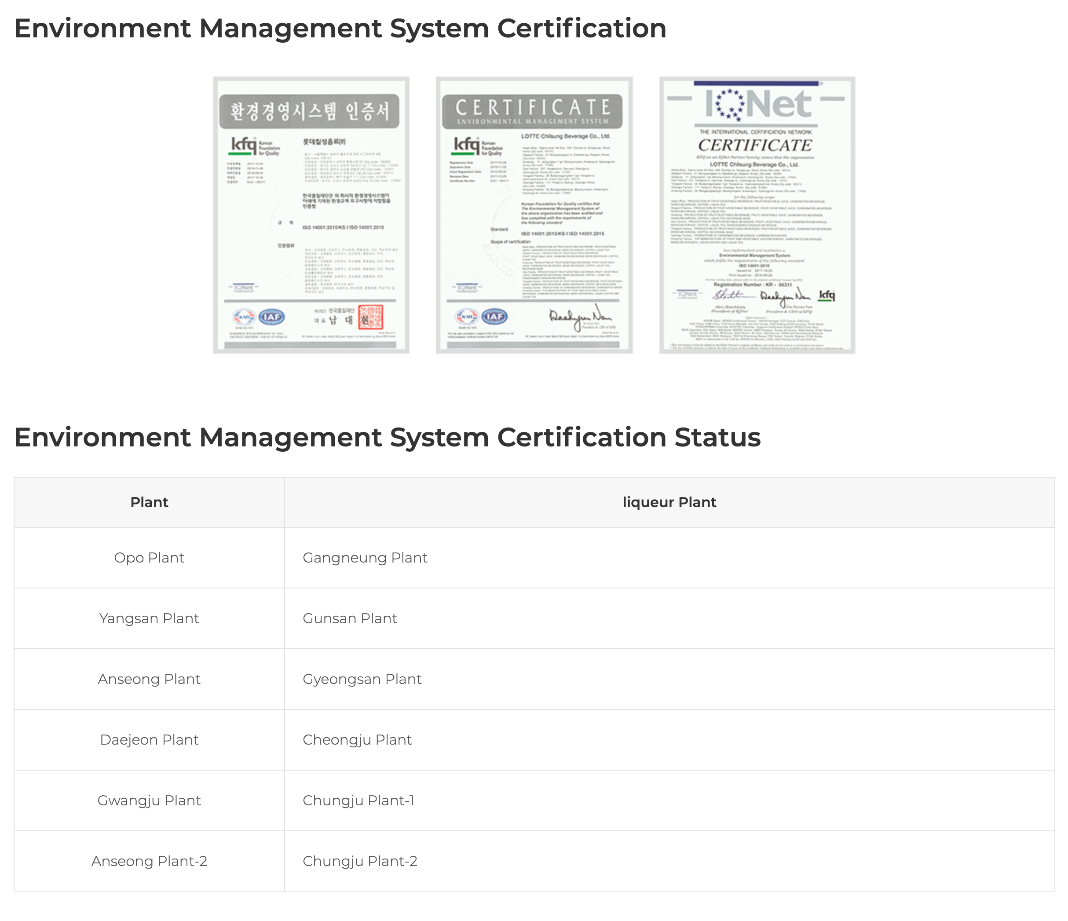Click the Environment Management System Certification Status heading

387,438
